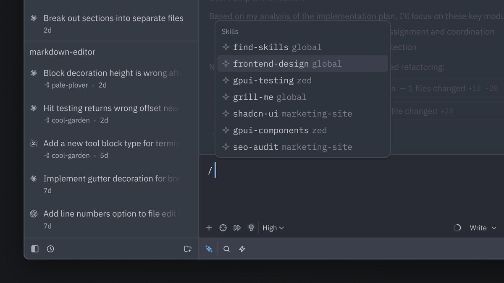Click the sparkle icon beside seo-audit

click(226, 147)
